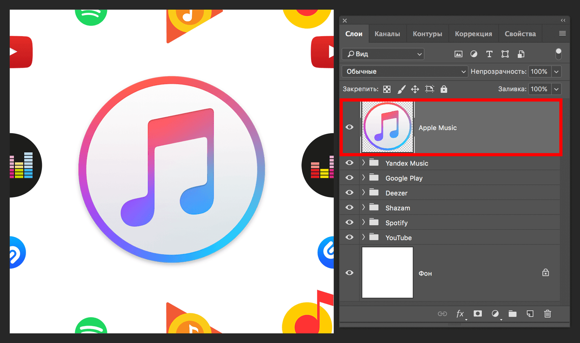The height and width of the screenshot is (343, 580).
Task: Add a layer mask
Action: pos(478,314)
